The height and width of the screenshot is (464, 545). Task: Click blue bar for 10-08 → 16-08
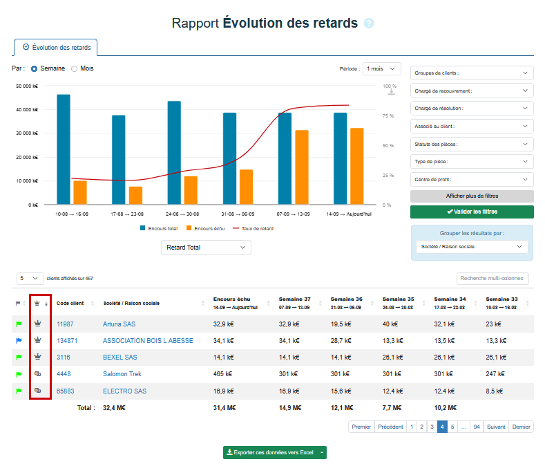64,149
